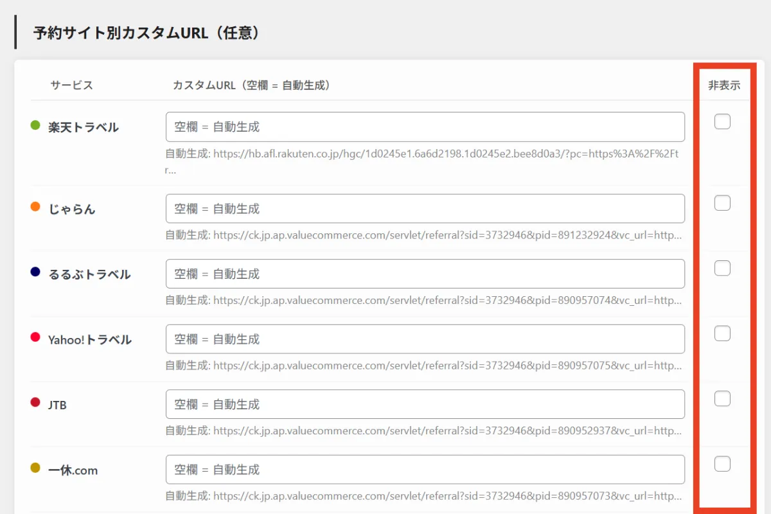Click the auto-generated URL with pid=890957075
This screenshot has width=771, height=514.
coord(425,366)
